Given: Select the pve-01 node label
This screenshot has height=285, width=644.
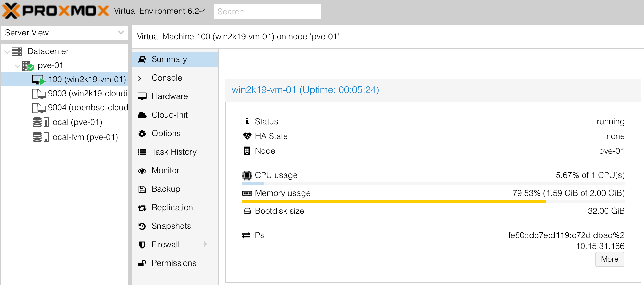Looking at the screenshot, I should tap(51, 65).
